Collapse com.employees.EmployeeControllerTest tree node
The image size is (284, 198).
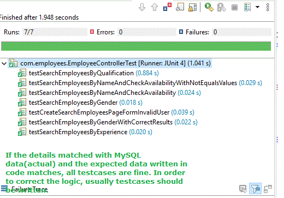4,64
